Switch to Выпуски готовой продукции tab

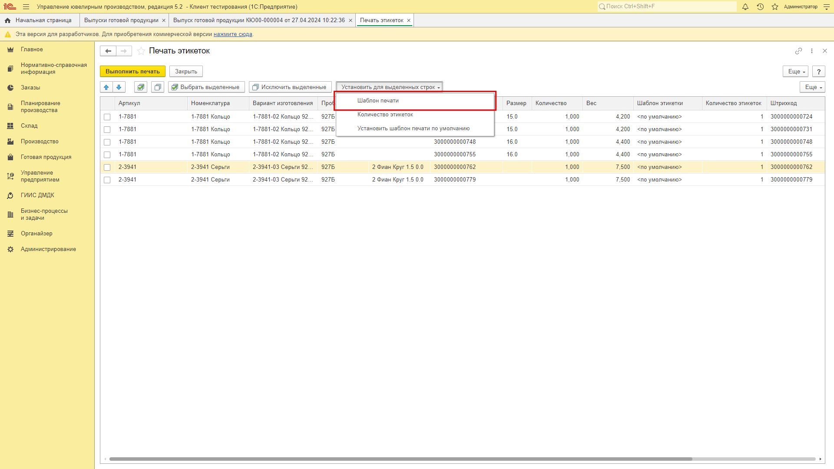[121, 20]
